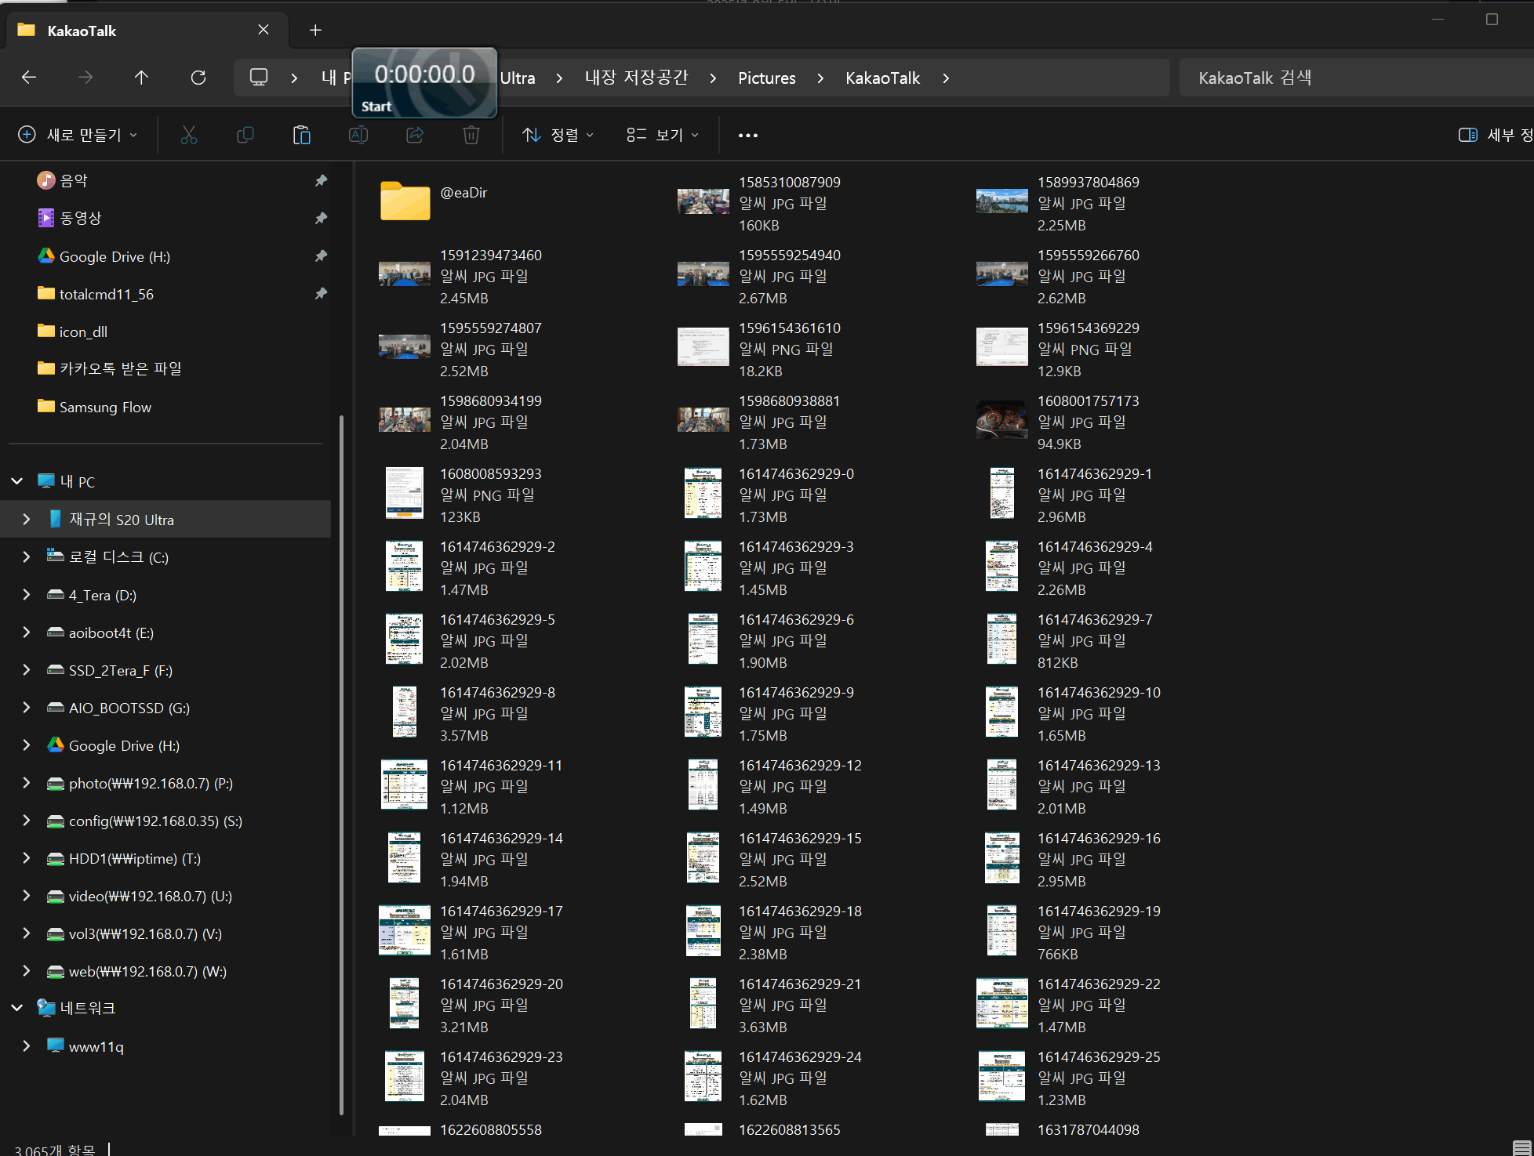The image size is (1534, 1156).
Task: Open the 새로 만들기 menu
Action: tap(78, 135)
